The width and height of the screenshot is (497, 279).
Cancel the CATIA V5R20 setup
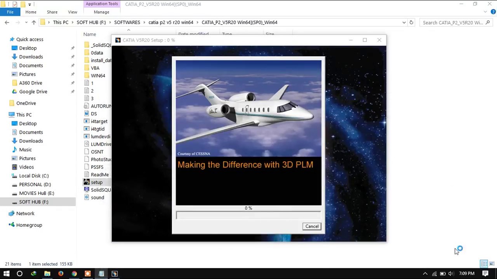(312, 226)
